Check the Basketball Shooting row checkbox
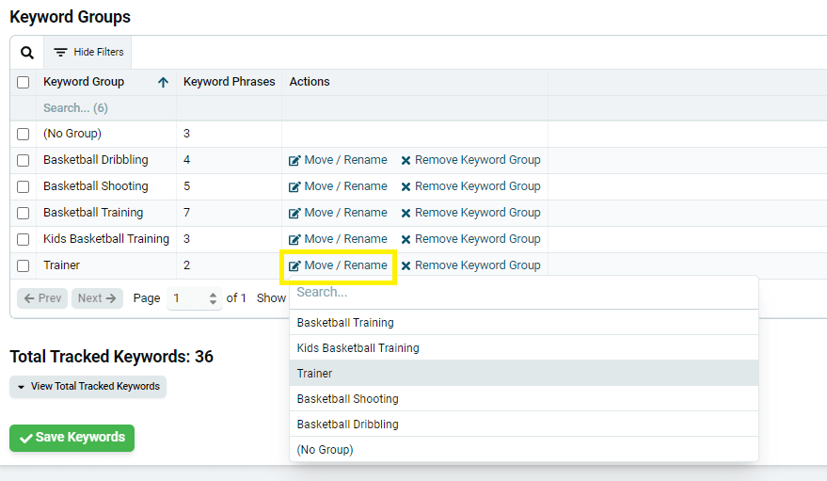Screen dimensions: 827x481 pyautogui.click(x=24, y=186)
